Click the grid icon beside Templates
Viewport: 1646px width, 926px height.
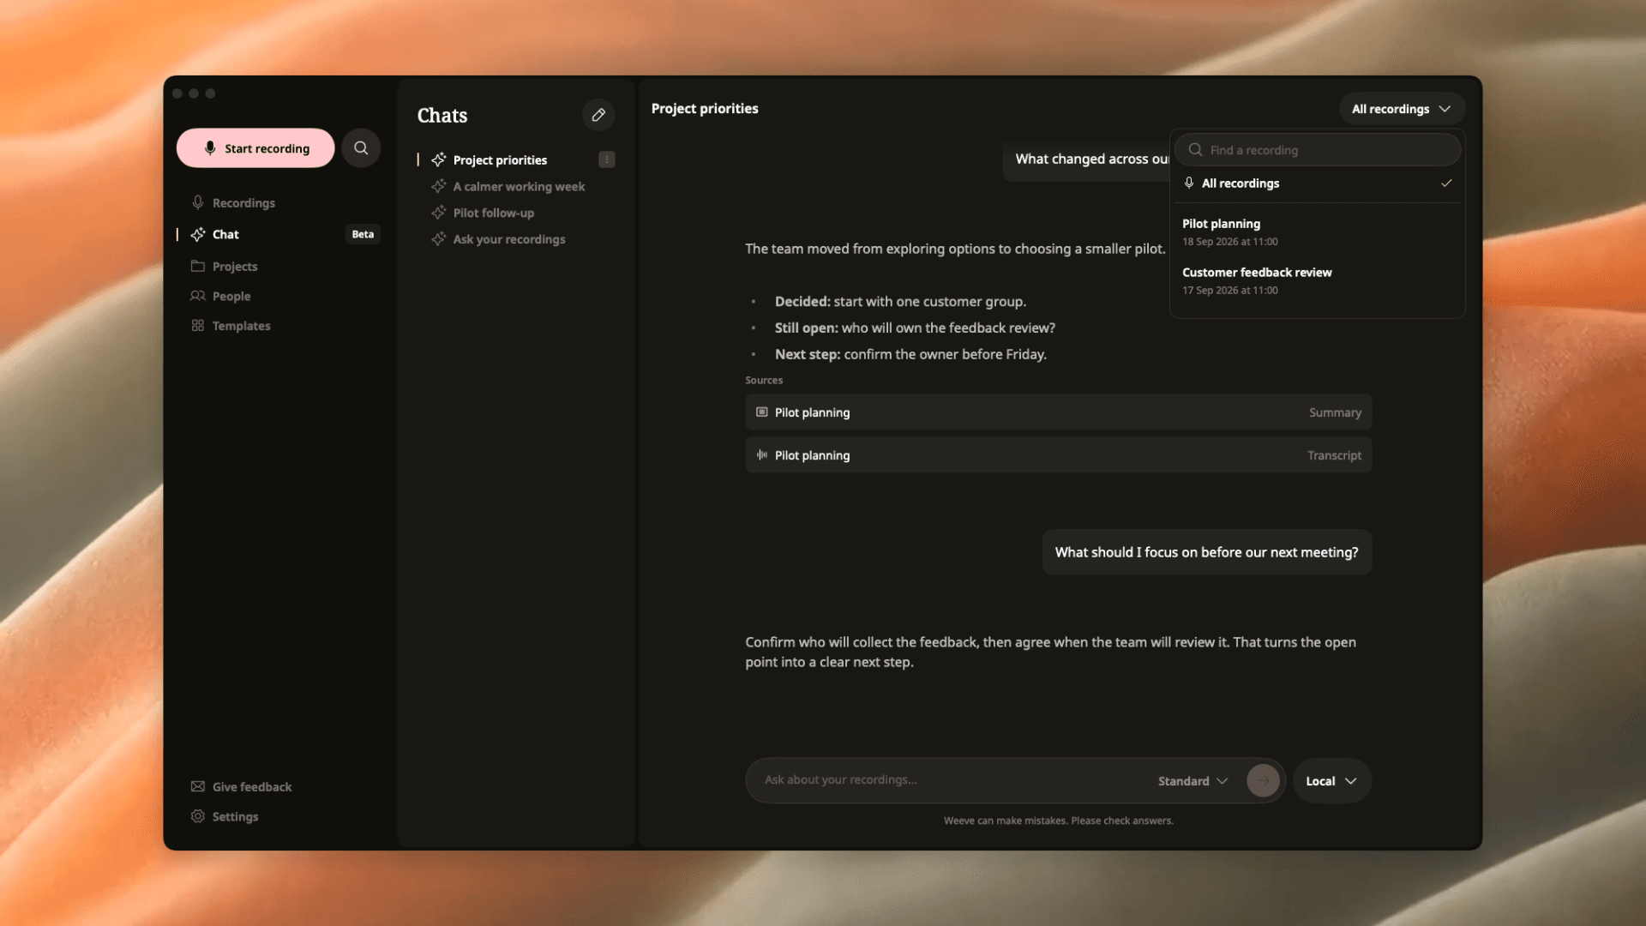(x=198, y=326)
